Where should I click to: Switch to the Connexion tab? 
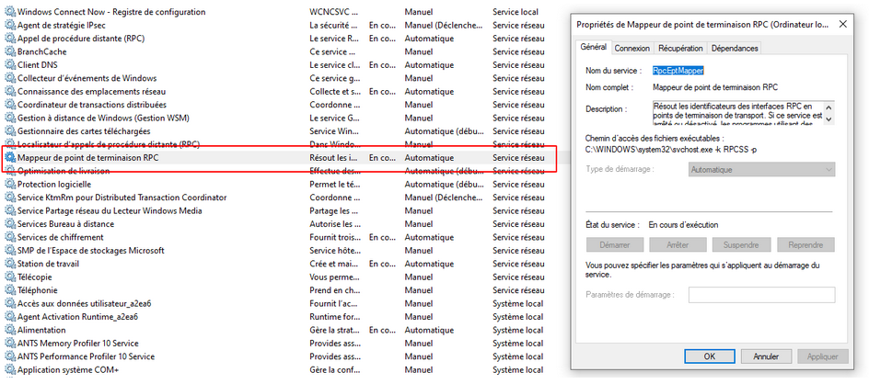tap(631, 48)
